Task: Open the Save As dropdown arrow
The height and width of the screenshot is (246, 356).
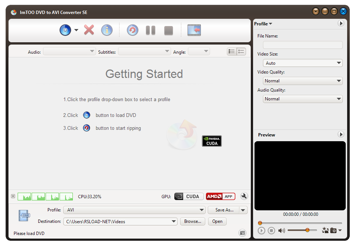Action: tap(243, 210)
